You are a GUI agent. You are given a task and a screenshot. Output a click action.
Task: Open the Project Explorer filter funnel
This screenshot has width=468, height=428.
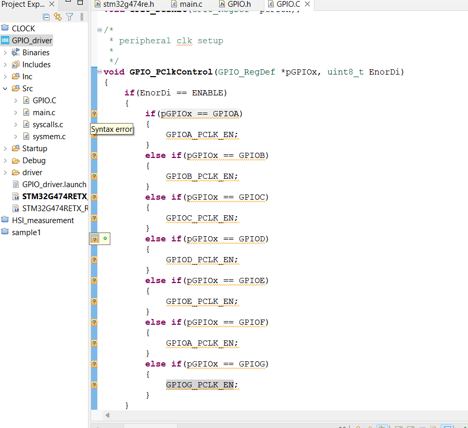(x=69, y=17)
